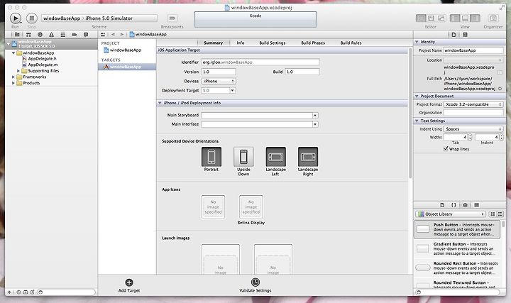Expand the Supporting Files folder
Image resolution: width=511 pixels, height=303 pixels.
tap(18, 71)
